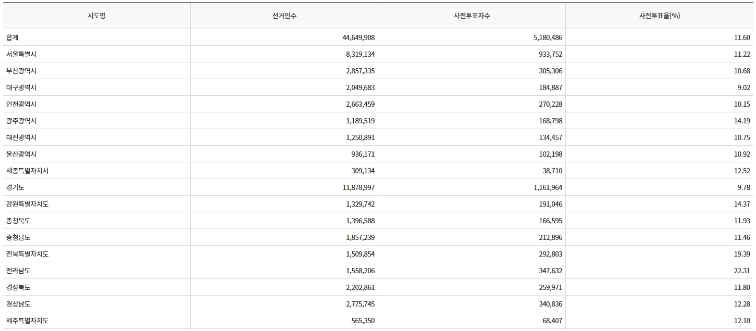Select 전라남도 pre-vote rate value 22.31
Image resolution: width=756 pixels, height=331 pixels.
(742, 271)
